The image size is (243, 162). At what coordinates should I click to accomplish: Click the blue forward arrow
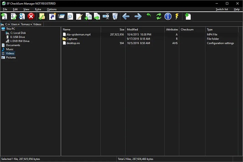point(138,16)
